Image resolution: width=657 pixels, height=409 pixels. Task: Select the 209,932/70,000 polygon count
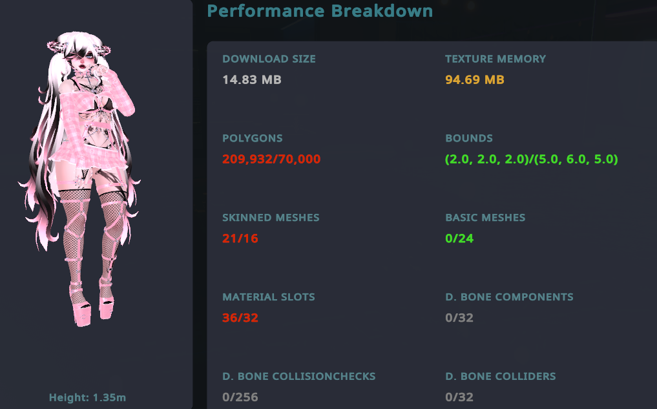(x=271, y=159)
